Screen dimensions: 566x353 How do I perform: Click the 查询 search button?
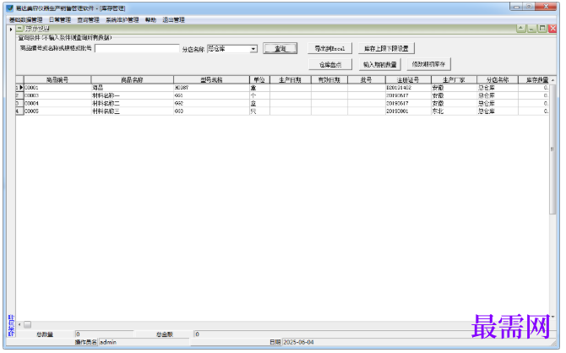coord(280,48)
